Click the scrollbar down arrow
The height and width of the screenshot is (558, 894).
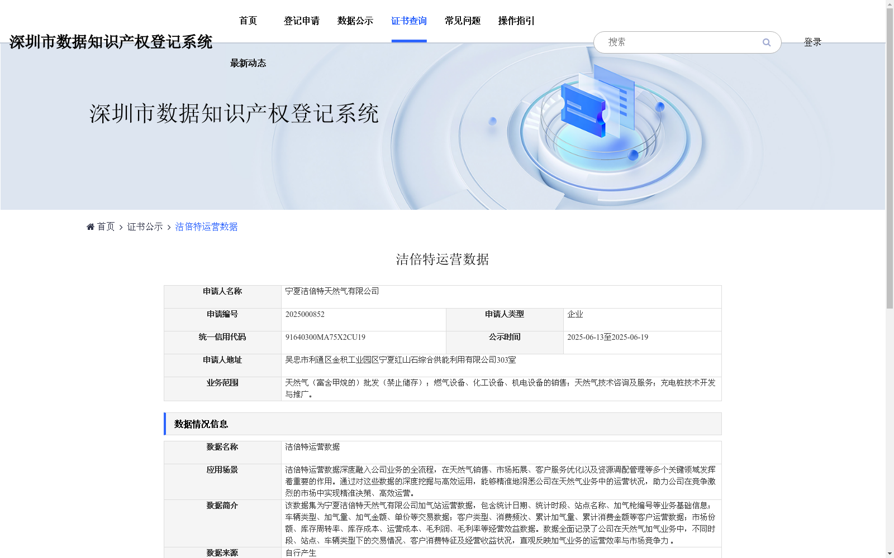(889, 554)
